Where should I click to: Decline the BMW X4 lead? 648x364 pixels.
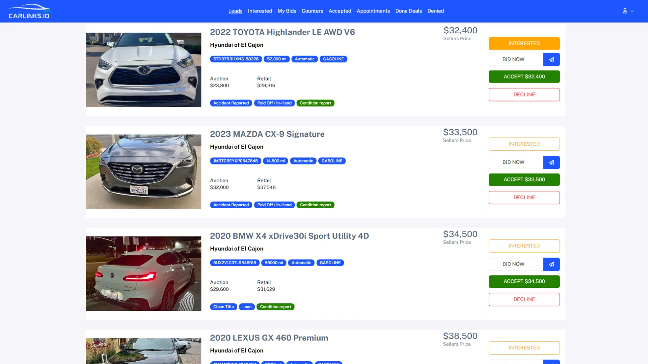pos(524,299)
